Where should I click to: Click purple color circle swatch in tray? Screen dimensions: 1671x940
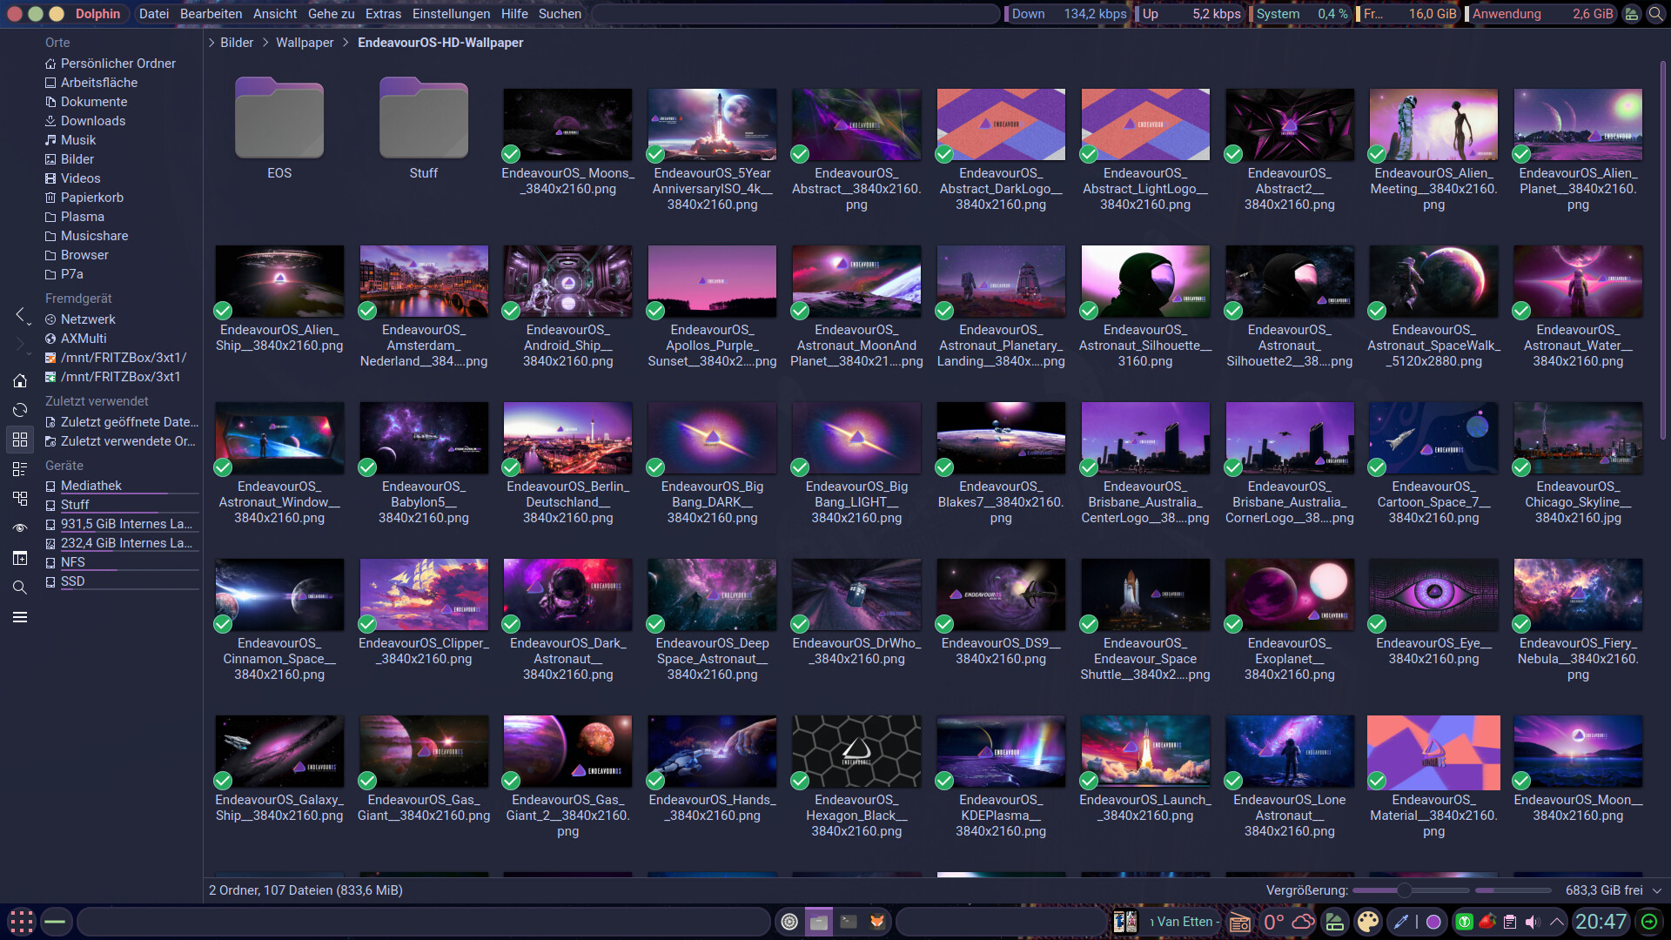click(x=1433, y=922)
